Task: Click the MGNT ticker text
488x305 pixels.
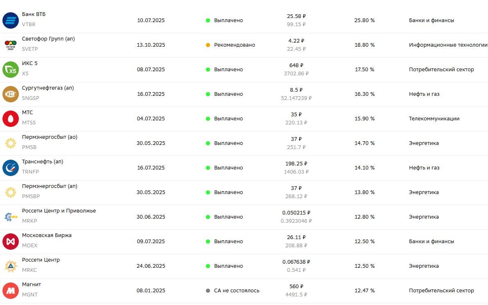Action: (x=29, y=295)
